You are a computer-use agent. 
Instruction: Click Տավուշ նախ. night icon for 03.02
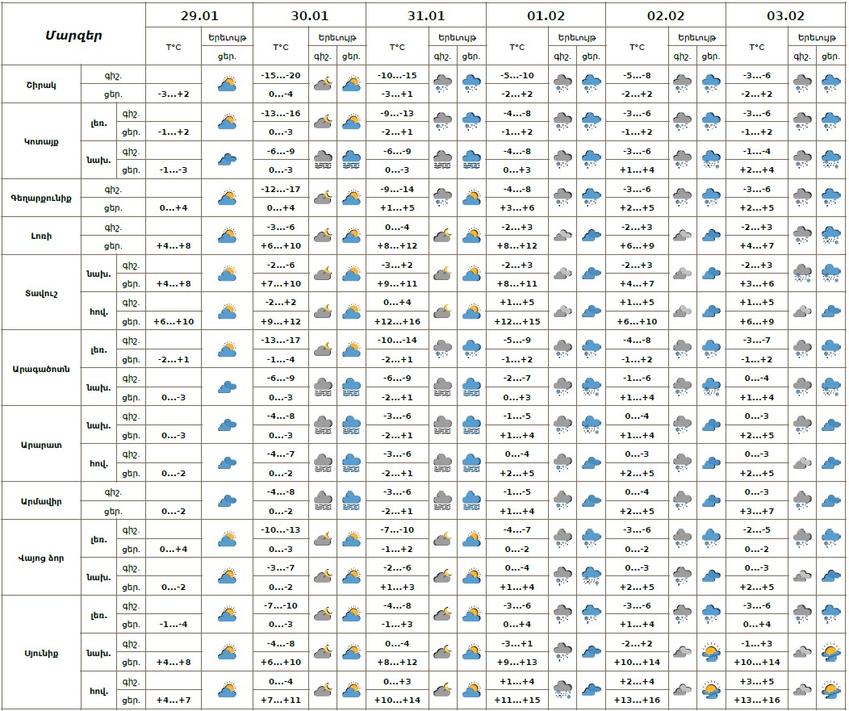coord(802,274)
